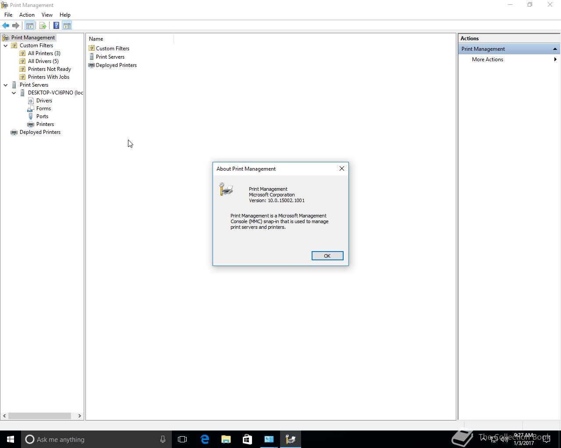Select Print Servers in the tree
Viewport: 561px width, 448px height.
[x=34, y=85]
